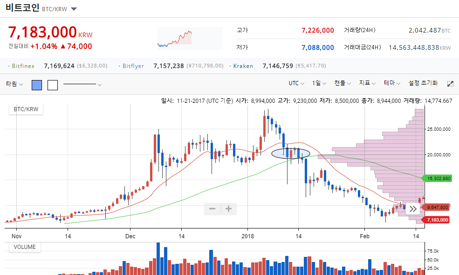Click the 75.0k volume axis label

point(433,251)
